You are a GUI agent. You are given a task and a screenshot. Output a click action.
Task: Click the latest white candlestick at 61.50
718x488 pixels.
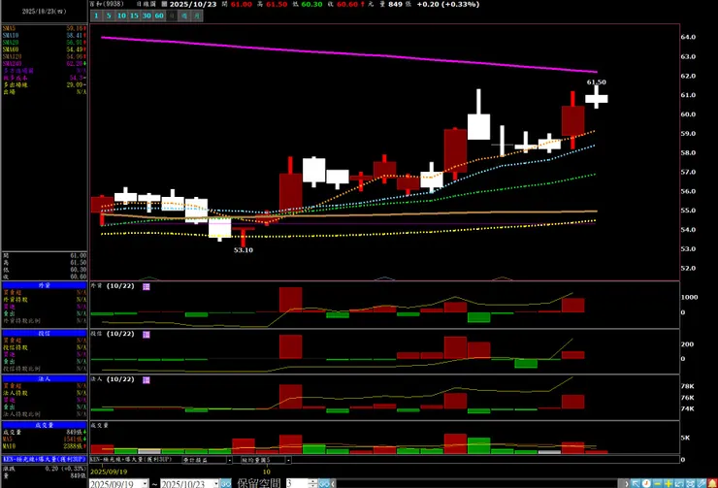pos(596,98)
